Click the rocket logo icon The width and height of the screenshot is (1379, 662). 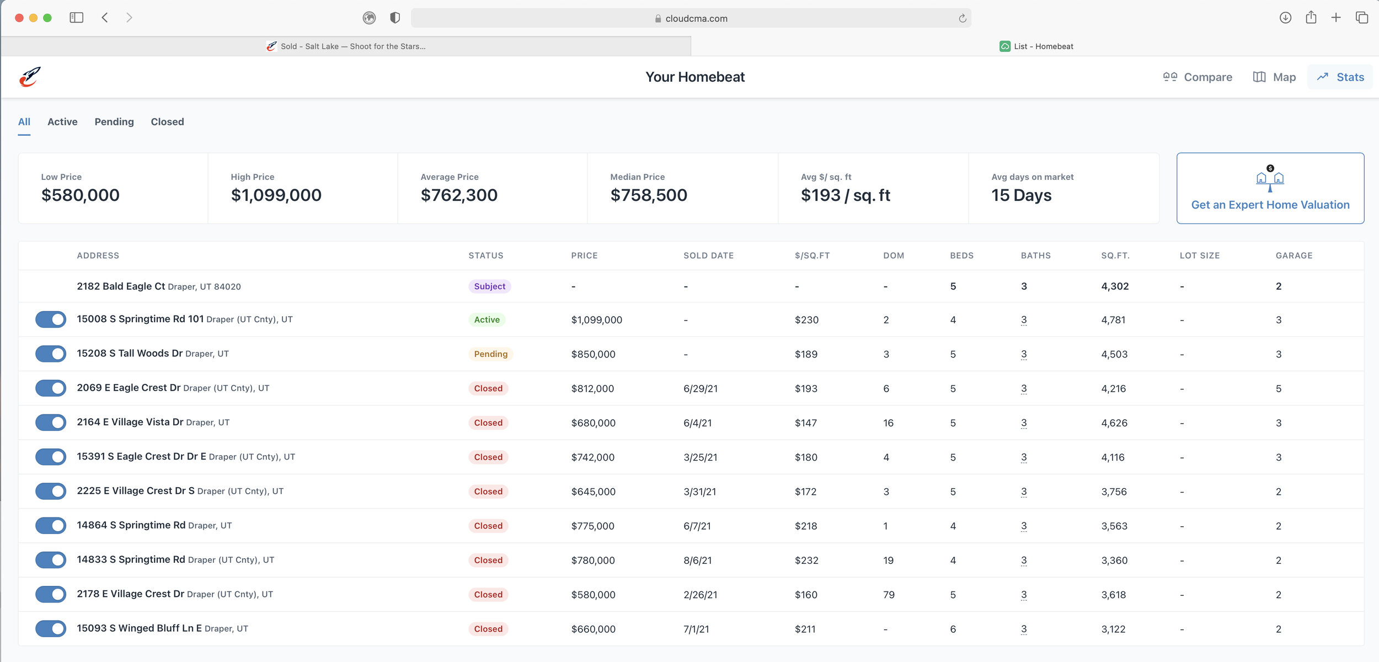pyautogui.click(x=30, y=77)
